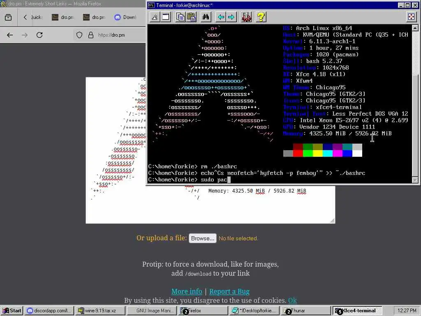
Task: Switch to the Quick tab in Firefox
Action: coord(37,17)
